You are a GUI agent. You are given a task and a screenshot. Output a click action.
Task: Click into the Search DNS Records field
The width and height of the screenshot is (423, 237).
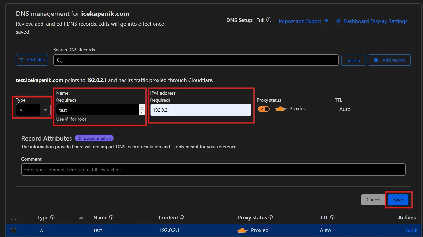coord(196,60)
